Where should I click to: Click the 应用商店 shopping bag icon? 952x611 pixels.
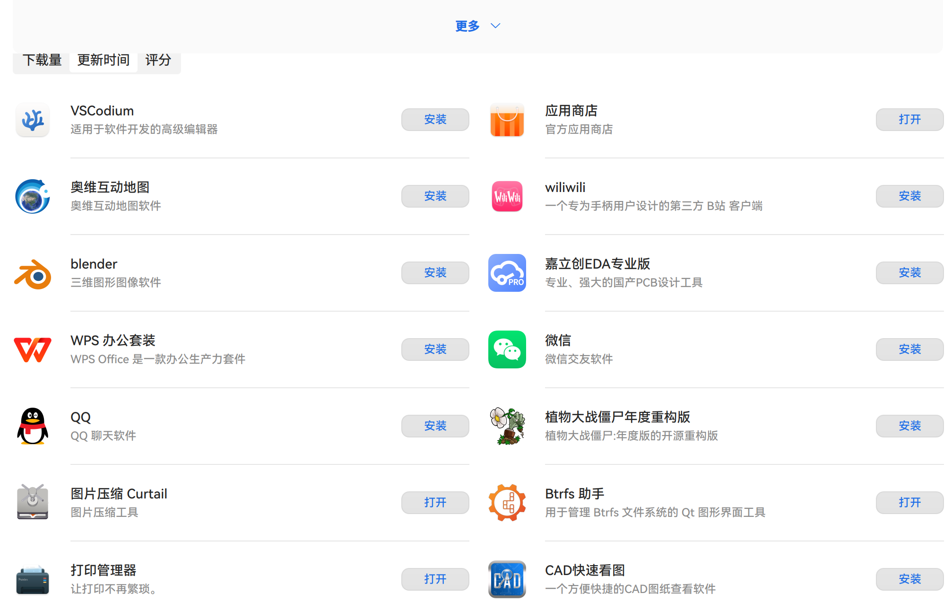click(x=507, y=120)
